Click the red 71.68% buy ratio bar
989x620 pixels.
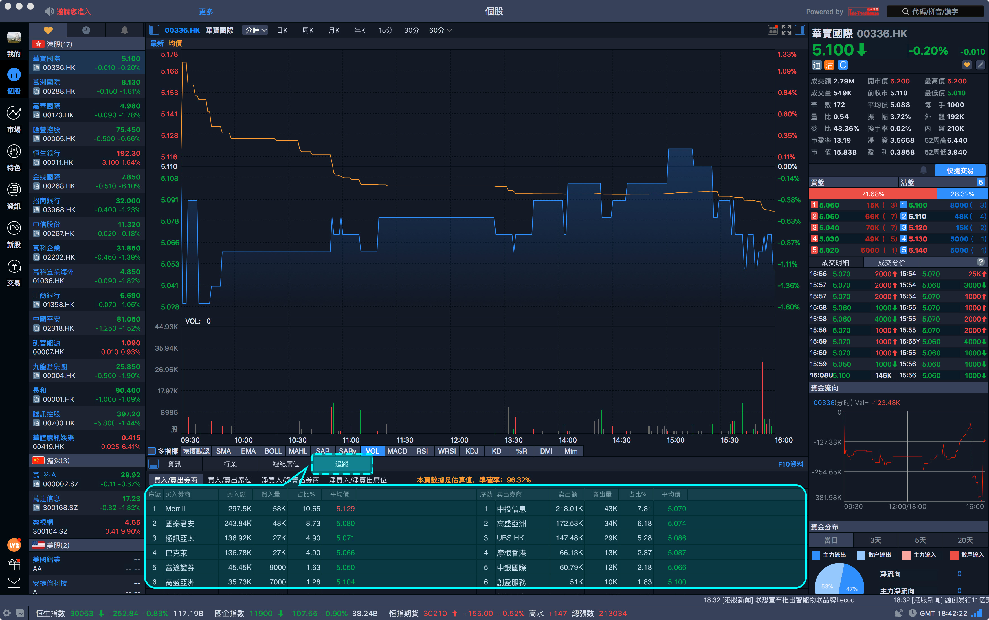coord(872,194)
